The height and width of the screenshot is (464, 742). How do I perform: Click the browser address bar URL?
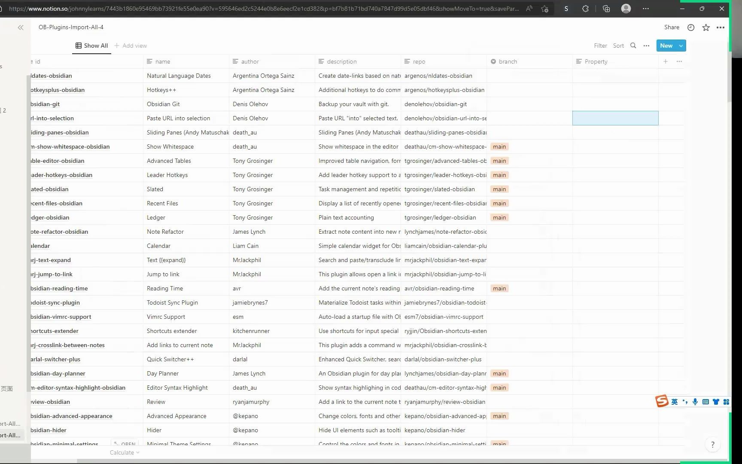(264, 9)
